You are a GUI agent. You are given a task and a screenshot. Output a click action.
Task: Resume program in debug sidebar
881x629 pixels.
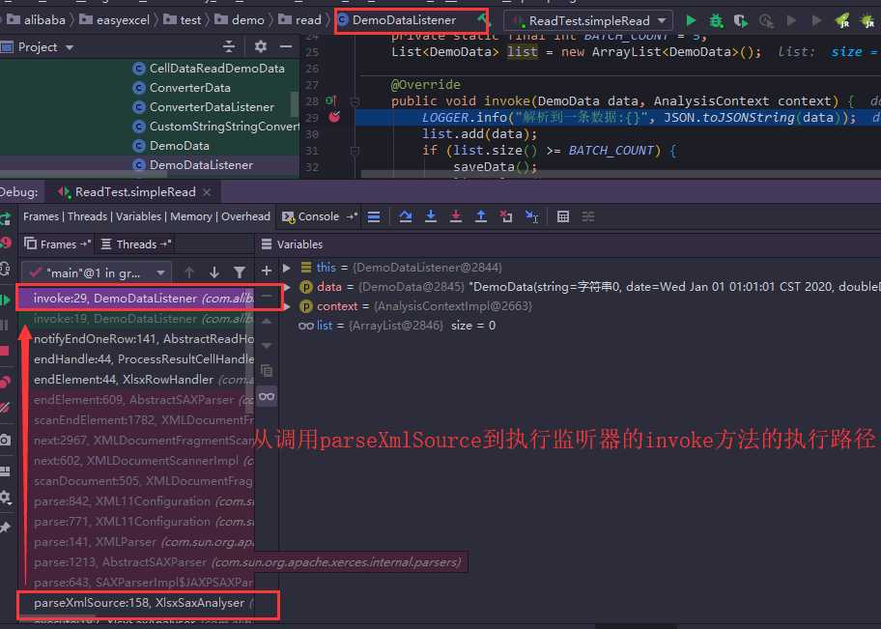tap(6, 300)
